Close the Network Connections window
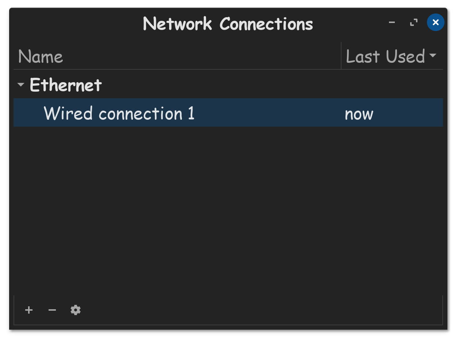 435,23
